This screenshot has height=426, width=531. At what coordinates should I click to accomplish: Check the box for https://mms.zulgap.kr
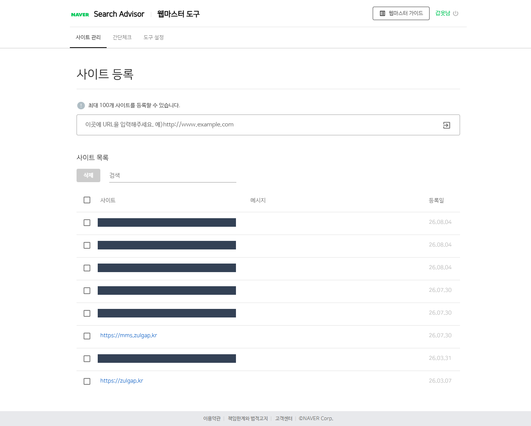point(87,336)
